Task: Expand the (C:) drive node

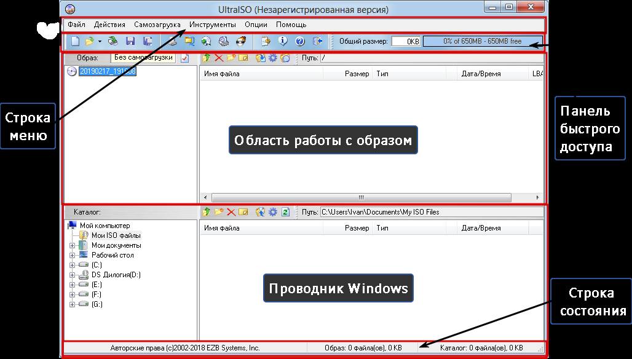Action: pyautogui.click(x=72, y=265)
